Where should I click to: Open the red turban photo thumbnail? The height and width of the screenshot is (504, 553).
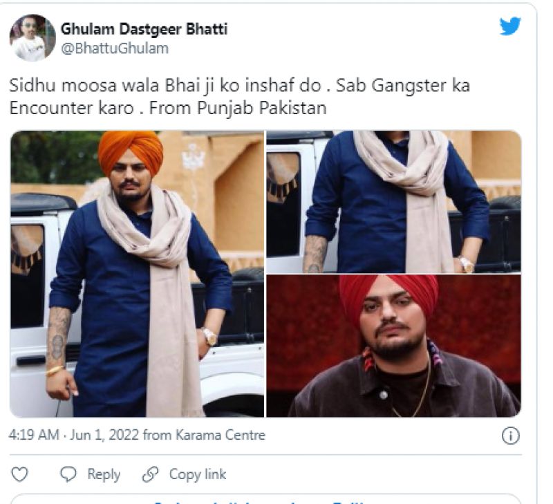[x=393, y=346]
